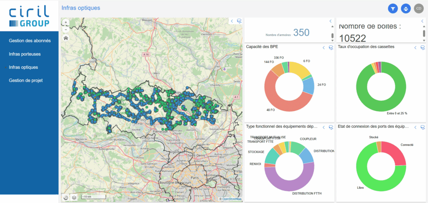Screen dimensions: 428x203
Task: Click the 350 armoires count value
Action: coord(301,33)
